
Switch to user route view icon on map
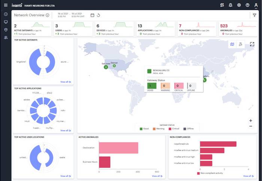[x=240, y=44]
